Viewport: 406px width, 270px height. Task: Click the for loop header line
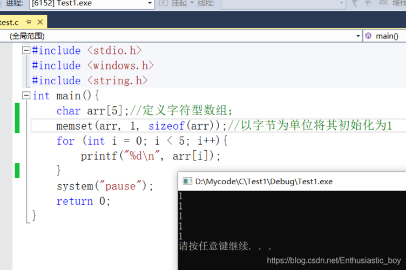coord(142,141)
